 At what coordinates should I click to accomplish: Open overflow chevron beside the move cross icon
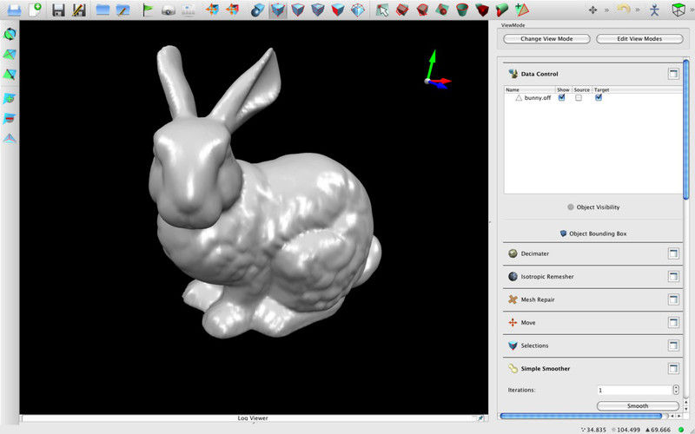tap(606, 10)
